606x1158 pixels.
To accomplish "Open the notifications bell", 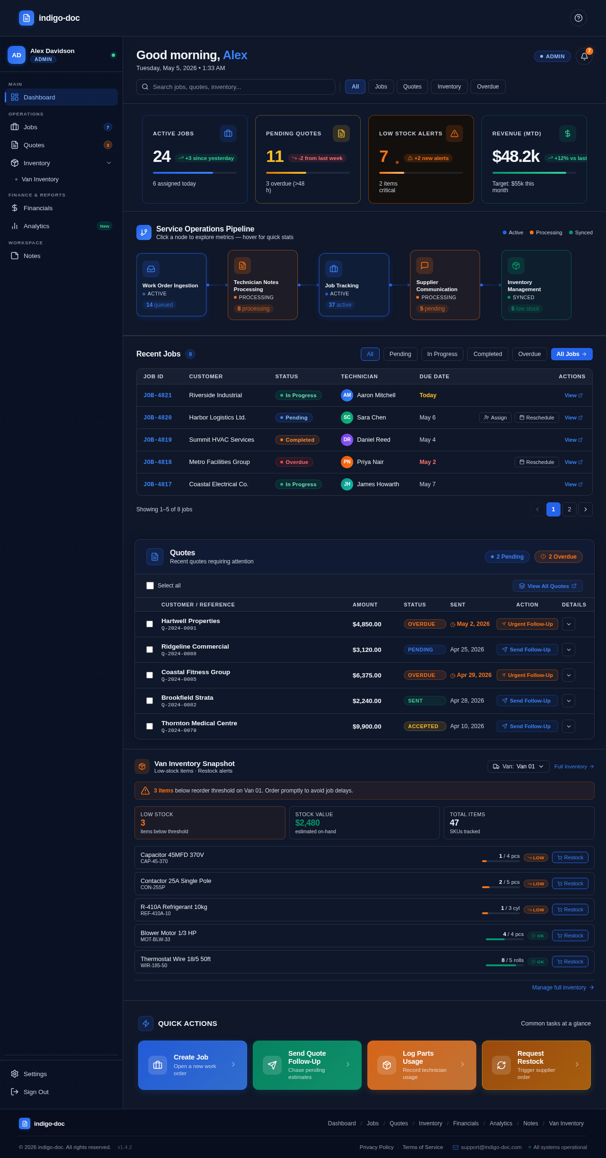I will coord(584,56).
